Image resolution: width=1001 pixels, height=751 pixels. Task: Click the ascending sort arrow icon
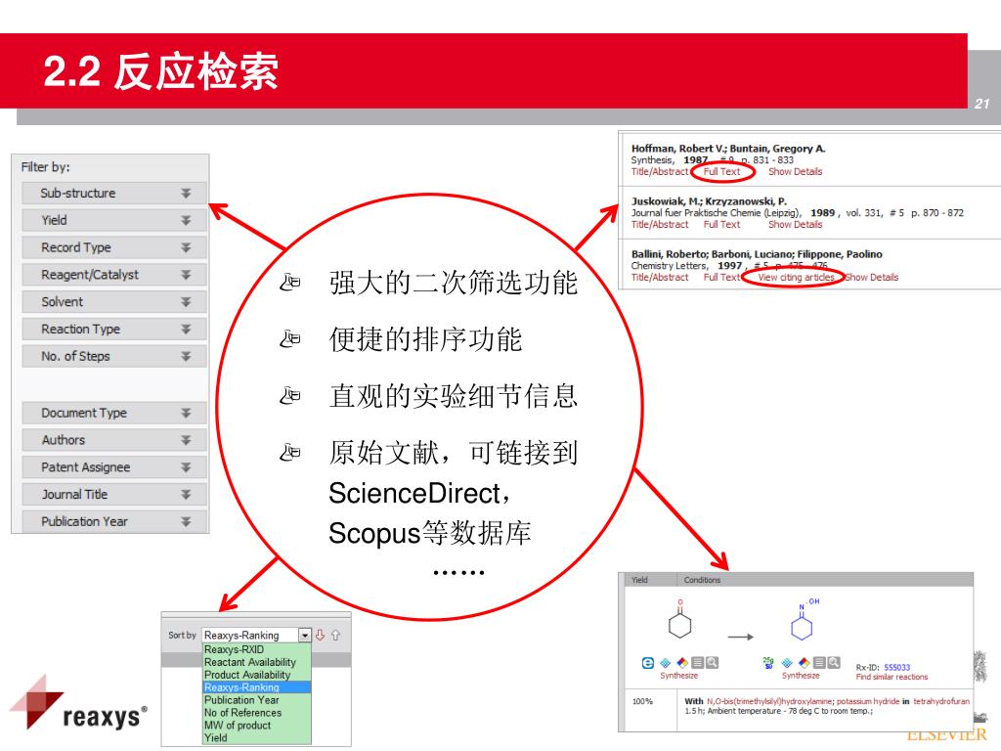click(x=335, y=635)
